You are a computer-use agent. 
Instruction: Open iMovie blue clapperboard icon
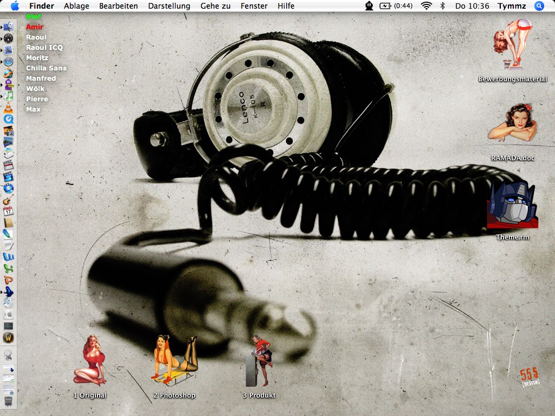[x=8, y=177]
